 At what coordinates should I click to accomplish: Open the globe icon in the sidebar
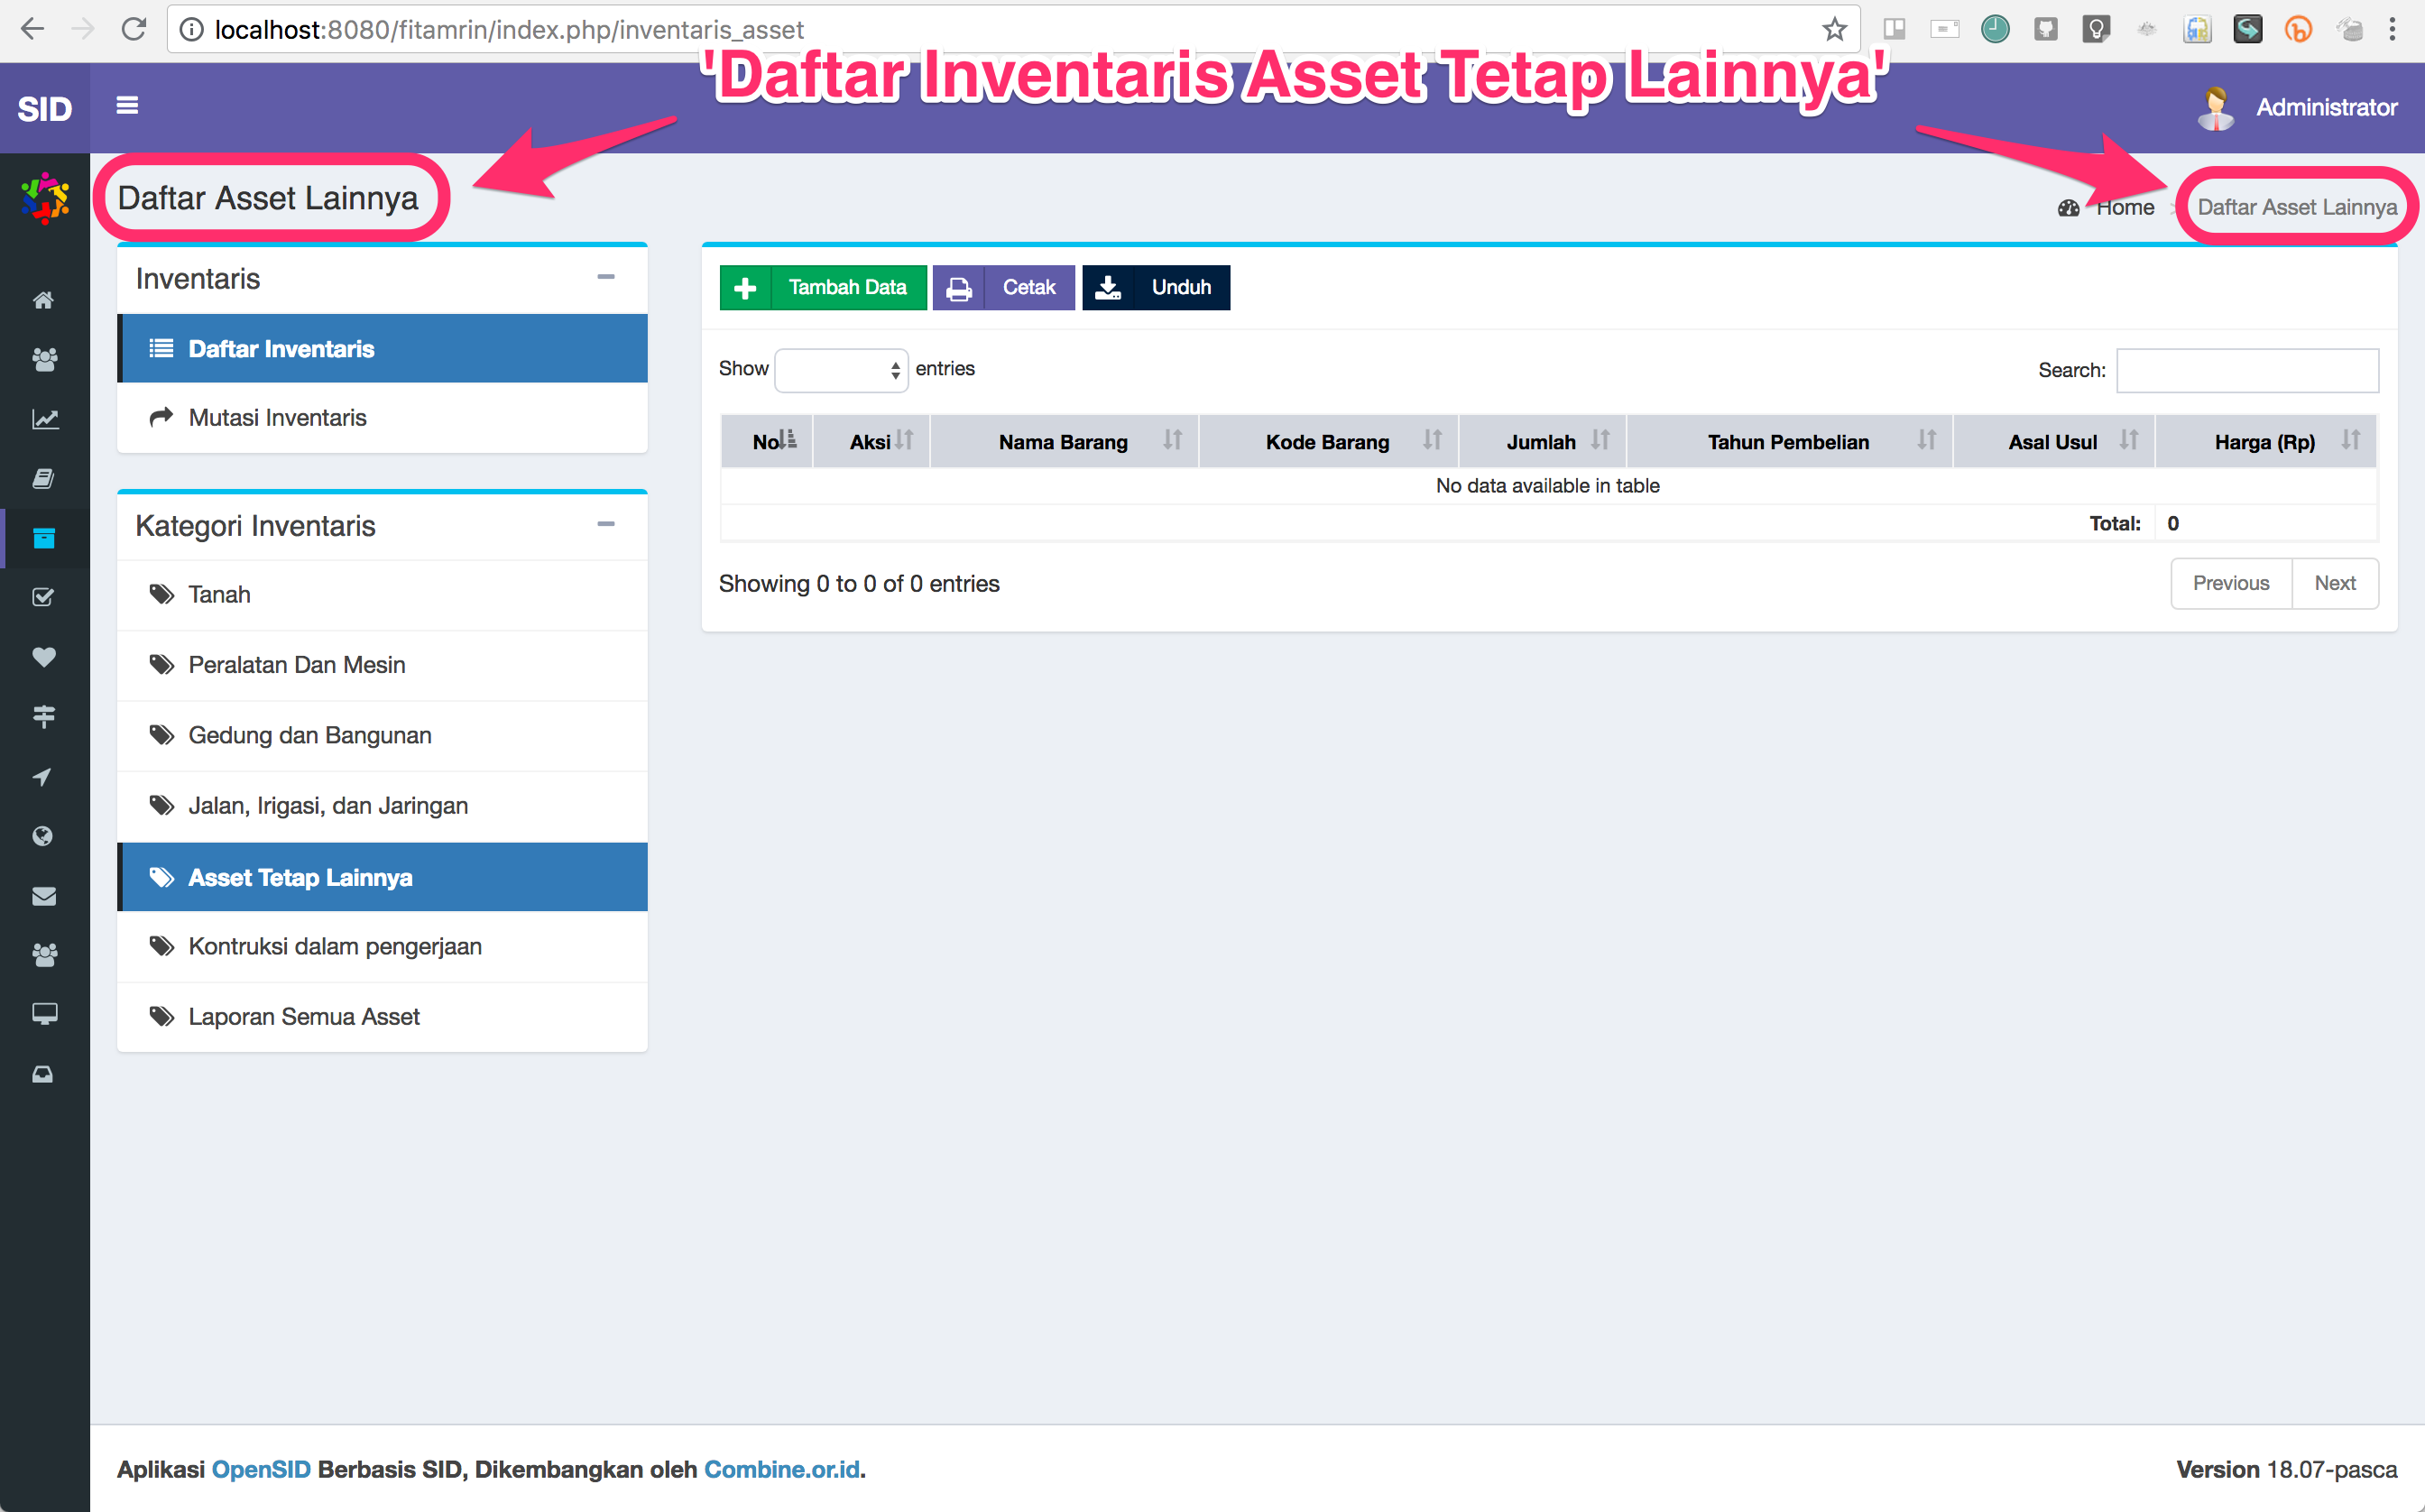pyautogui.click(x=44, y=836)
